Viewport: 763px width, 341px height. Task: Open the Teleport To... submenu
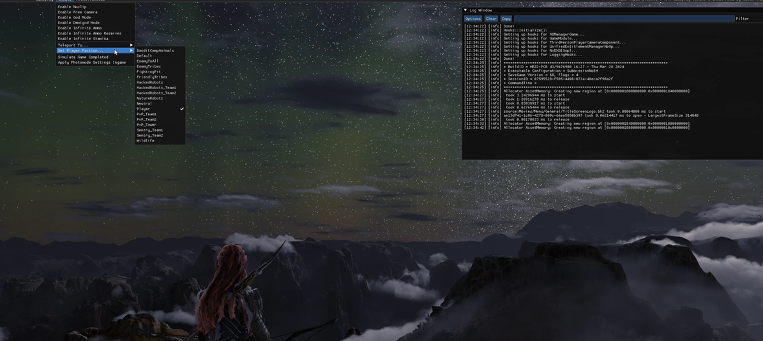tap(95, 45)
